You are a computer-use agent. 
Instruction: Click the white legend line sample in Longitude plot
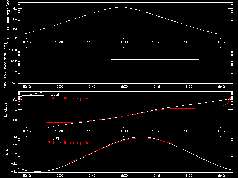(33, 95)
